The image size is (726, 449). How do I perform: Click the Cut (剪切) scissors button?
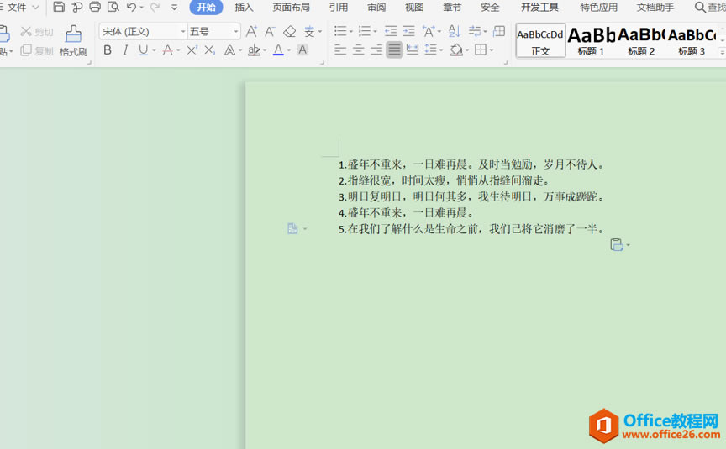[37, 32]
